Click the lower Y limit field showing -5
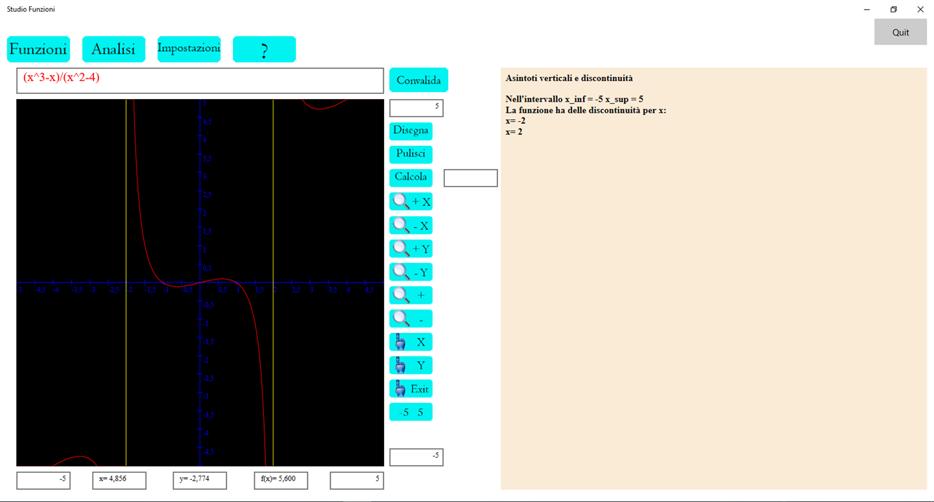 coord(416,457)
